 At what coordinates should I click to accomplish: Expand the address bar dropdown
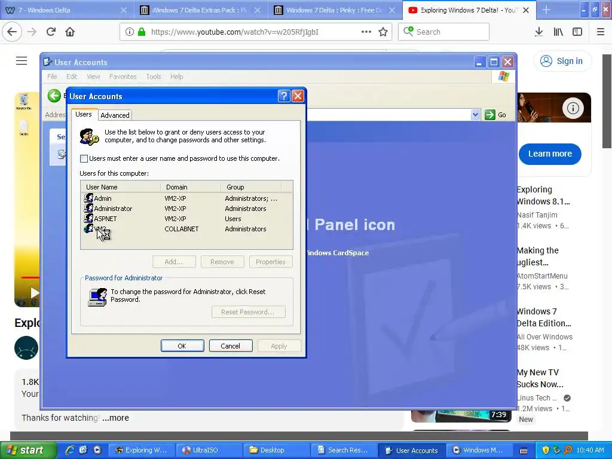coord(475,115)
